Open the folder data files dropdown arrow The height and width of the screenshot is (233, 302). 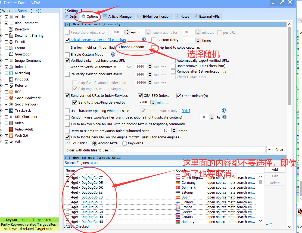pos(269,150)
